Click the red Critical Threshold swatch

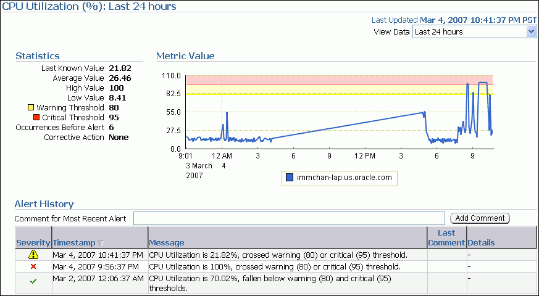click(36, 117)
